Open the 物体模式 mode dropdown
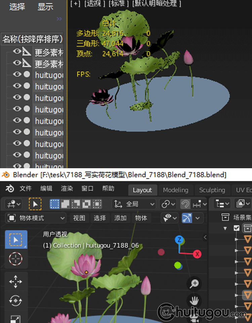Viewport: 252px width, 323px height. point(36,218)
